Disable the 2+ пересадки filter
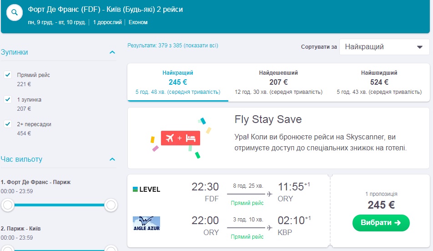The width and height of the screenshot is (433, 251). click(x=8, y=124)
